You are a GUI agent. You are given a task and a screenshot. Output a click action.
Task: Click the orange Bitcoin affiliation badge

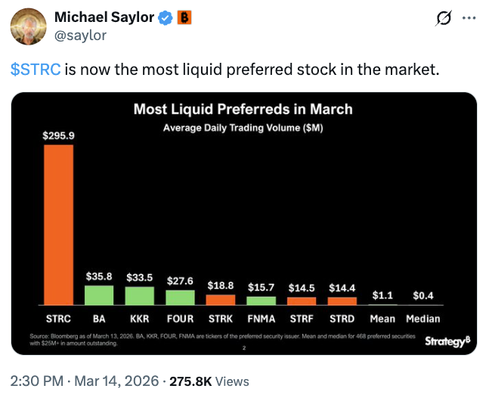pyautogui.click(x=183, y=17)
